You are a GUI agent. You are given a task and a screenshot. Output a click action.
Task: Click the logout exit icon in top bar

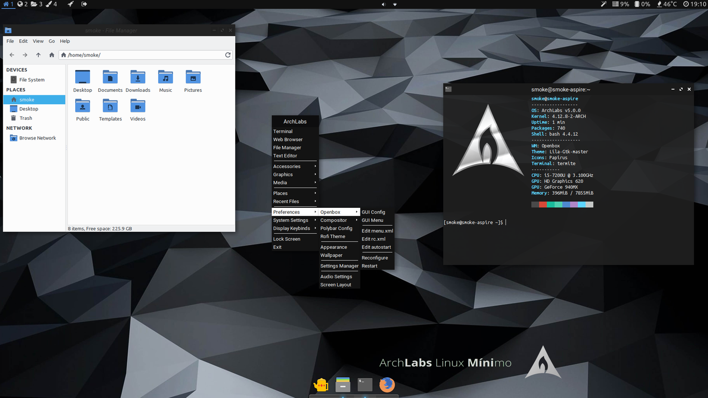pyautogui.click(x=84, y=4)
